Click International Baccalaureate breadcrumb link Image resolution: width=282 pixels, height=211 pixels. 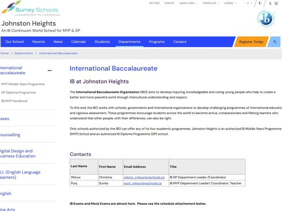pos(59,53)
